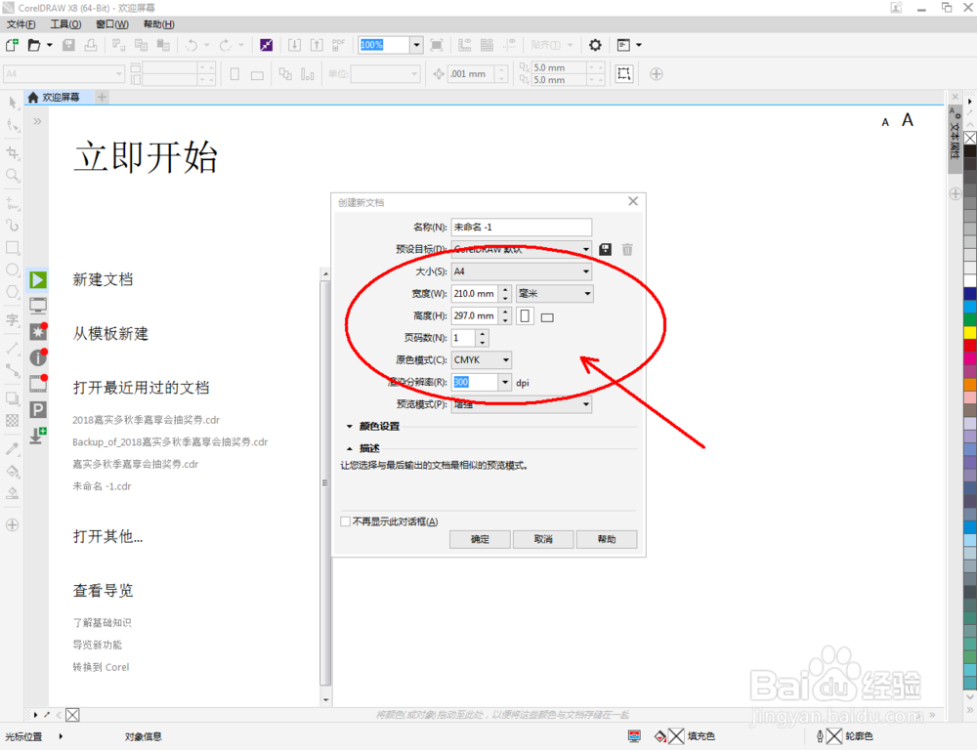Open the What's New star icon
This screenshot has width=977, height=750.
[x=38, y=331]
